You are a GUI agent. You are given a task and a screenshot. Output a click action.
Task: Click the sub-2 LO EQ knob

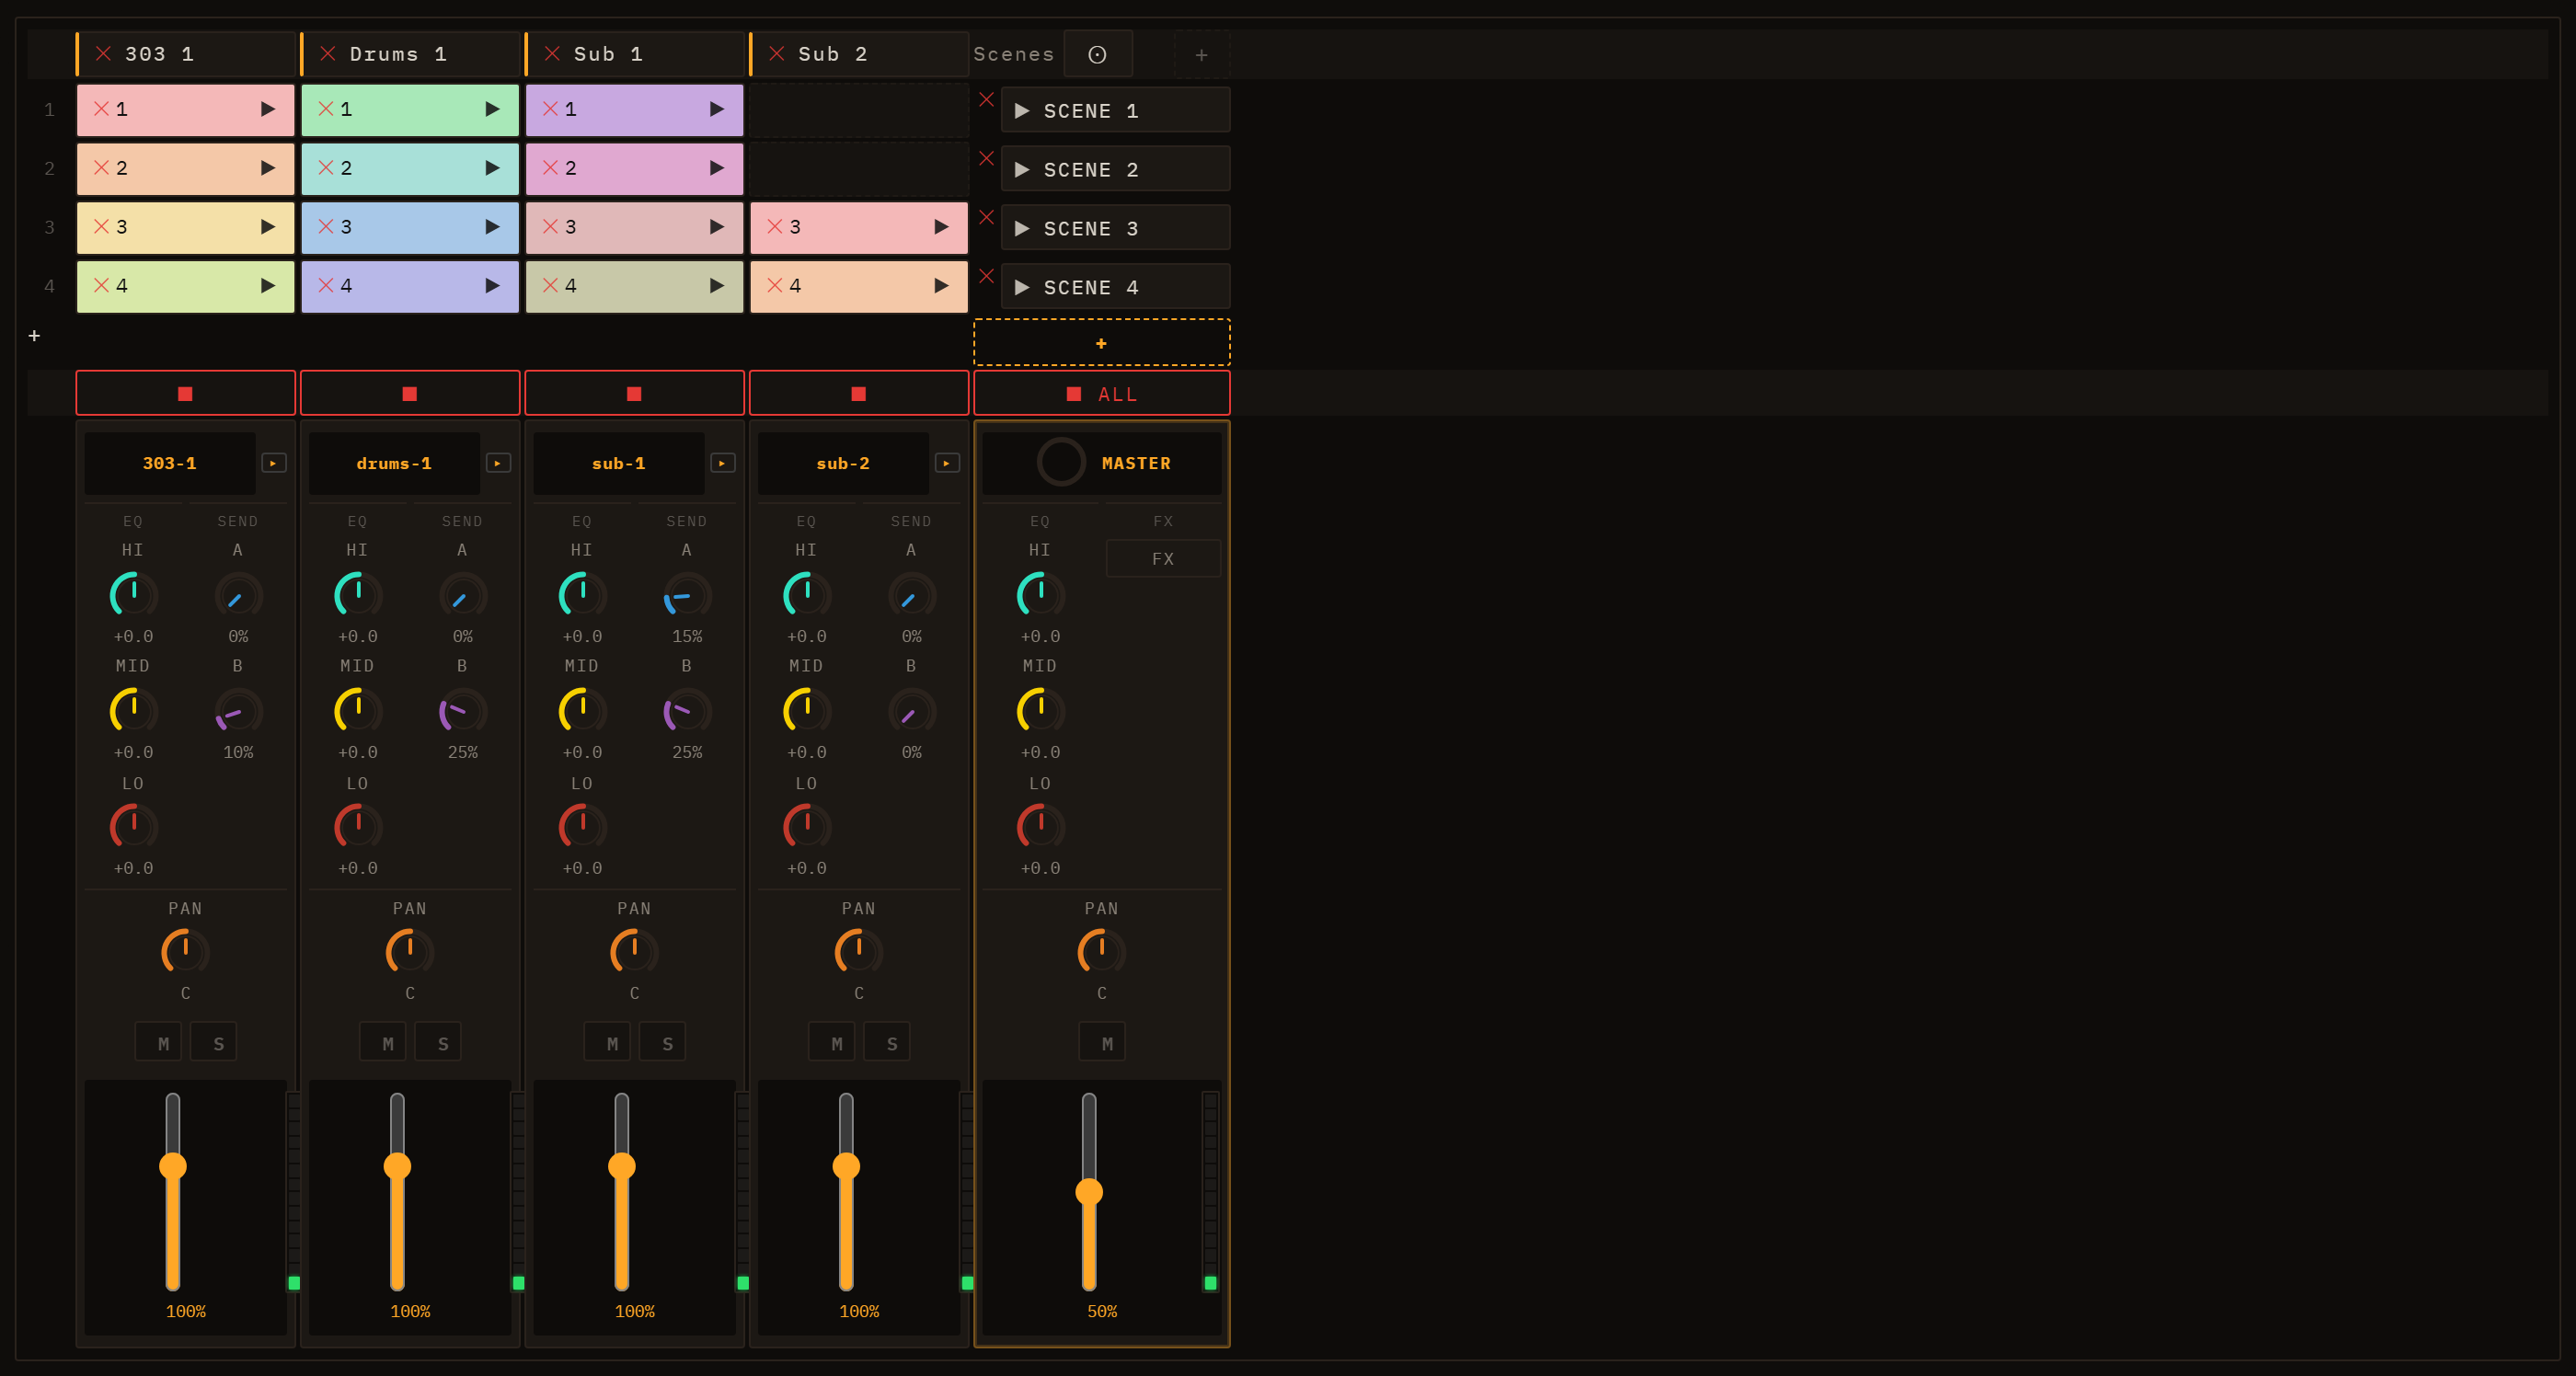(x=807, y=828)
